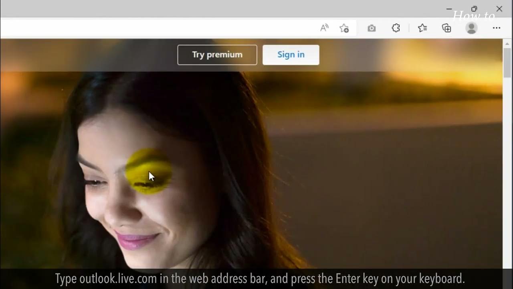Viewport: 513px width, 289px height.
Task: Restore down the browser window
Action: (x=474, y=9)
